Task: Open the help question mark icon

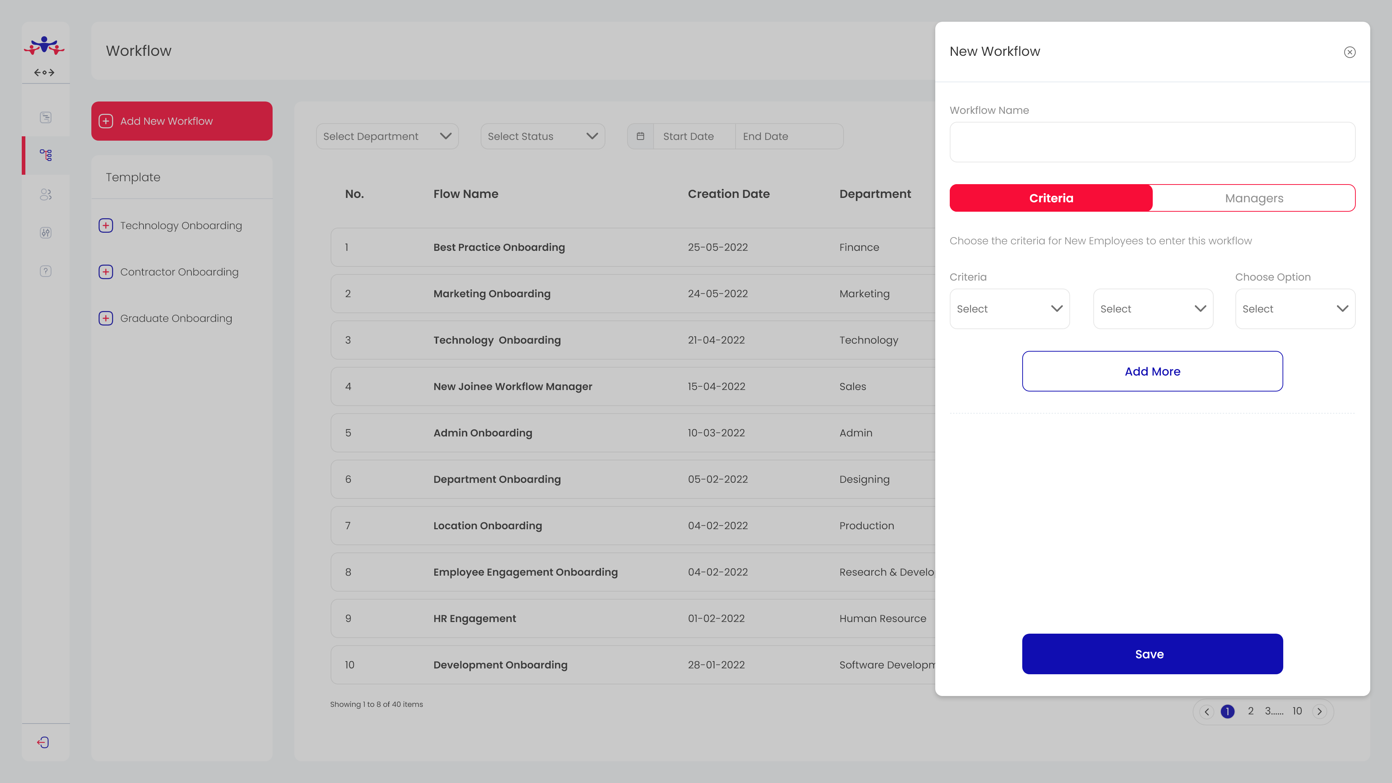Action: coord(46,271)
